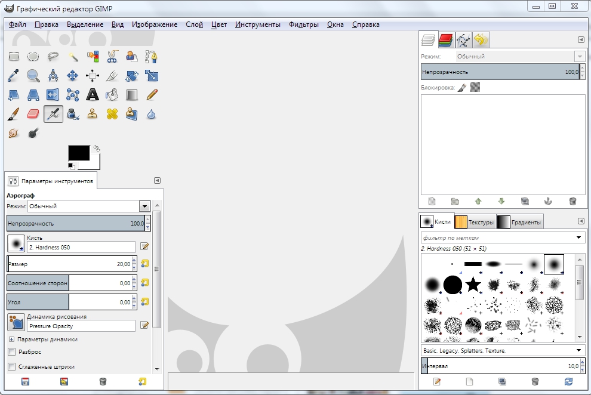Select the Fuzzy Select magic wand tool
The image size is (591, 395).
(73, 57)
